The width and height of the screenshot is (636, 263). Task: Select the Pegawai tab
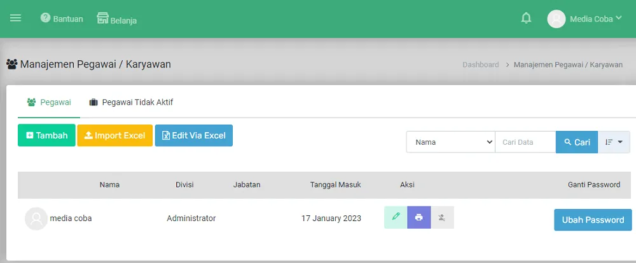49,102
